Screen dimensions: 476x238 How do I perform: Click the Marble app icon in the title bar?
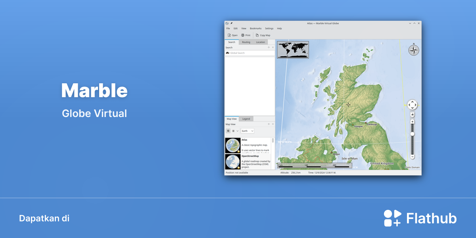pos(227,23)
